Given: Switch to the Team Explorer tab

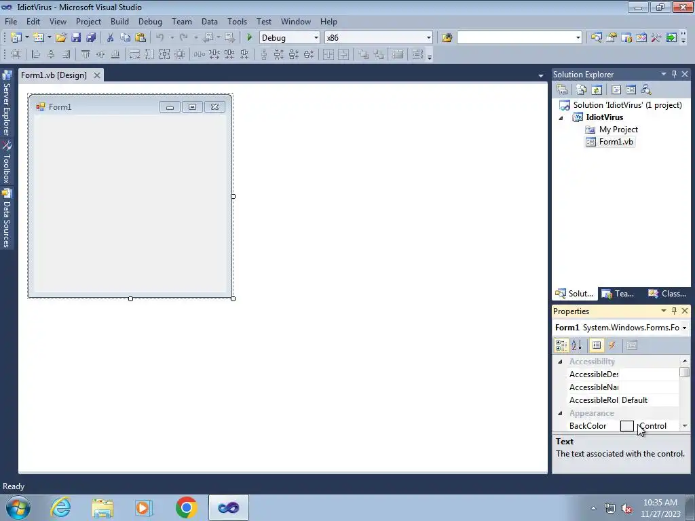Looking at the screenshot, I should click(619, 294).
